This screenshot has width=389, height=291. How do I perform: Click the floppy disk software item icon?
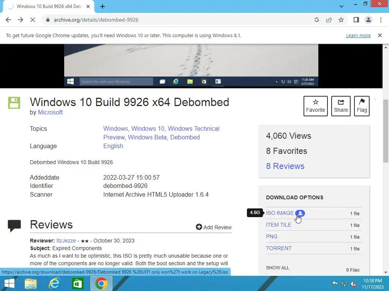pos(14,103)
